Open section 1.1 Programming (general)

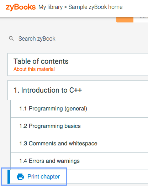pyautogui.click(x=79, y=109)
